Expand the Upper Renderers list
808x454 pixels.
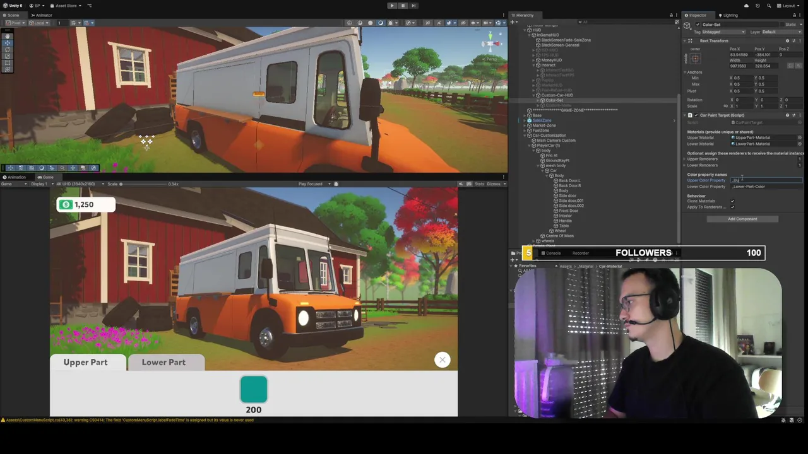point(686,159)
